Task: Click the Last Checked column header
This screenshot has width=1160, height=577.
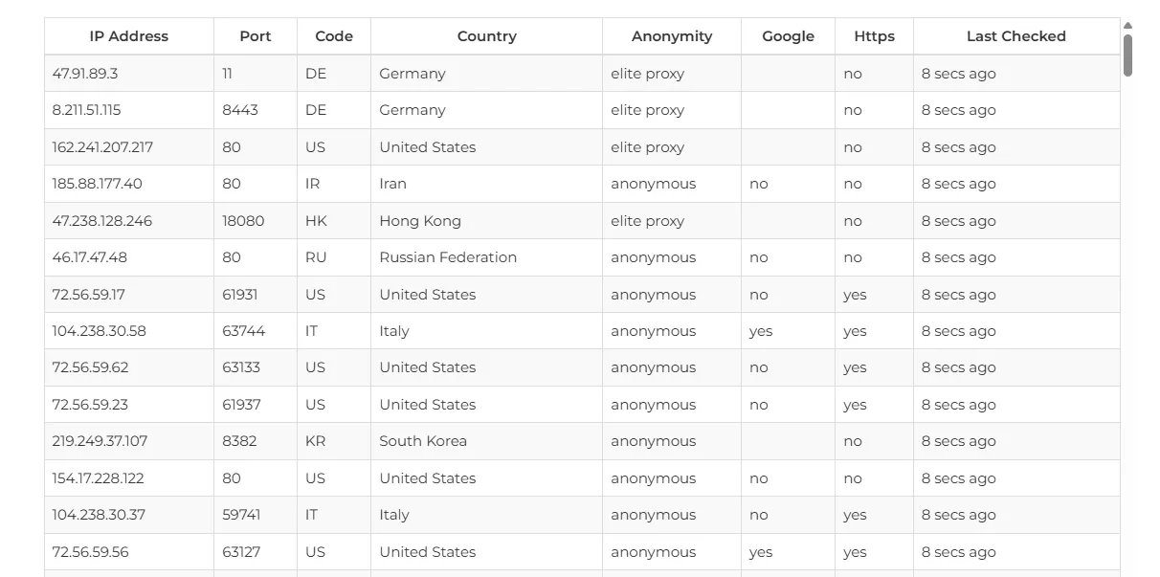Action: tap(1015, 35)
